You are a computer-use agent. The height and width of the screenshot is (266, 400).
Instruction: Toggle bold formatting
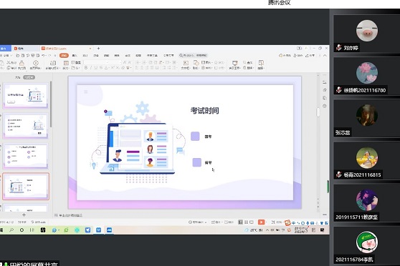(x=86, y=68)
